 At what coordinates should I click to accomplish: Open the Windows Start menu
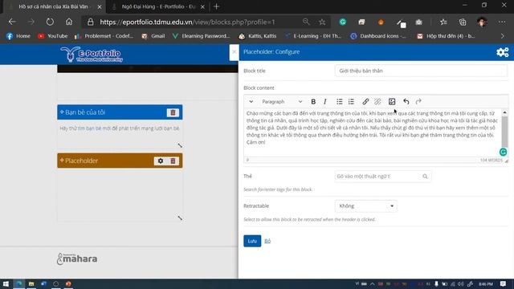point(6,283)
